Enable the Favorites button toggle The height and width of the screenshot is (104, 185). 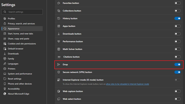pos(177,3)
